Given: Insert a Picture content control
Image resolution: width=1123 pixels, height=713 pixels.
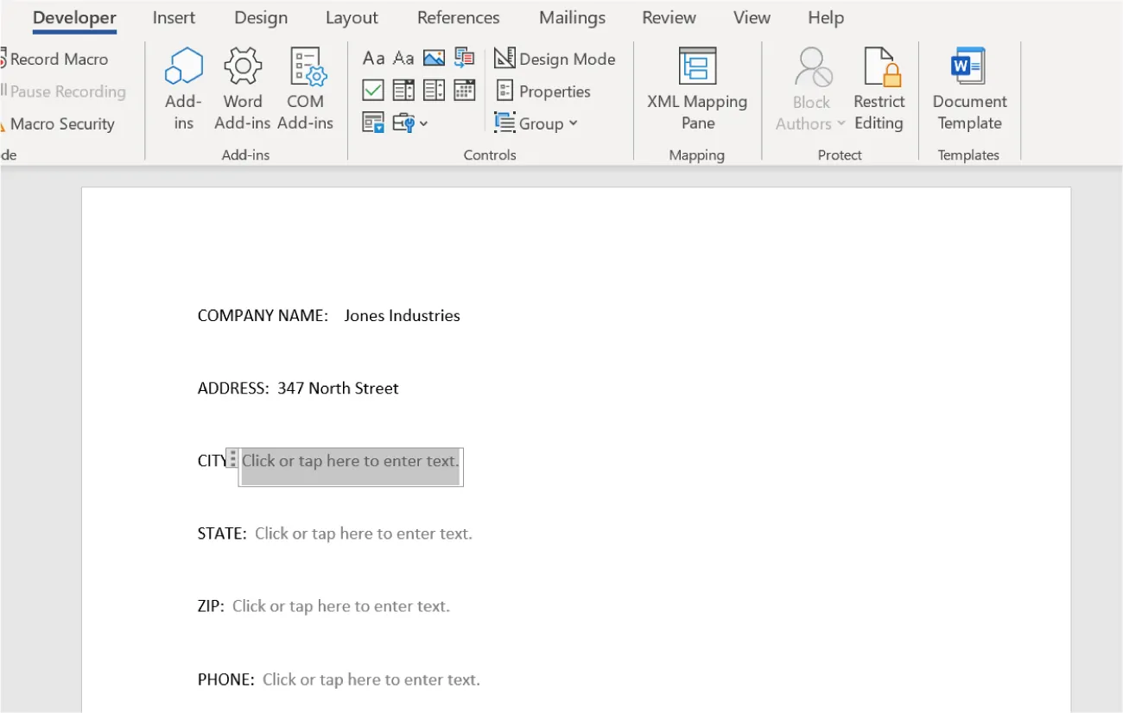Looking at the screenshot, I should click(434, 58).
